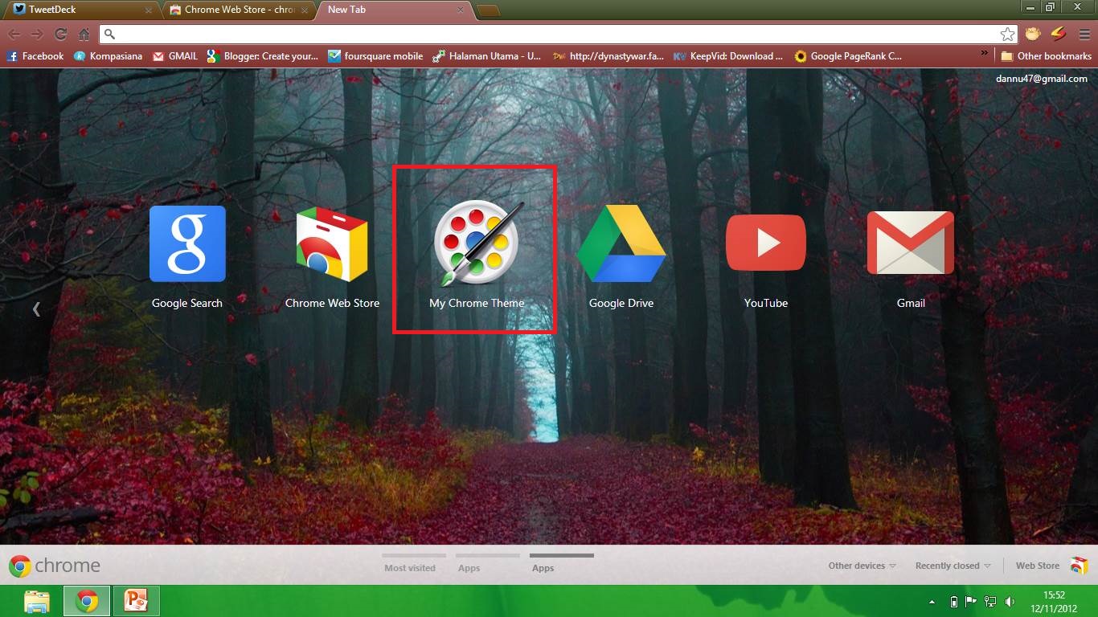
Task: Go to previous apps page arrow
Action: click(36, 308)
